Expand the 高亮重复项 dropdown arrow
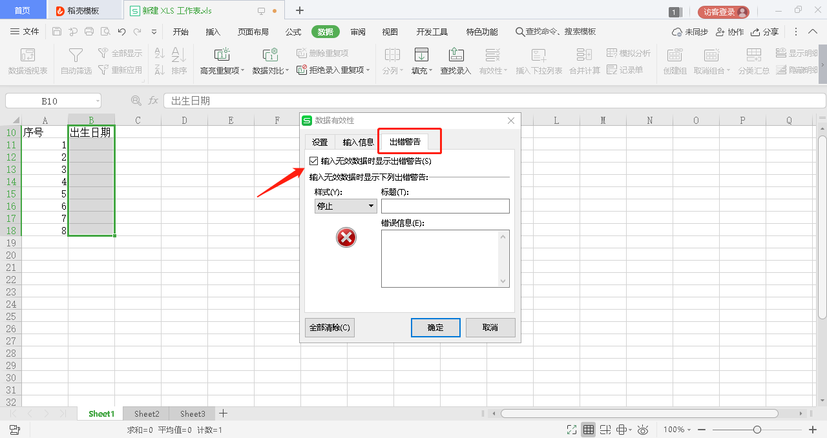 click(x=243, y=70)
